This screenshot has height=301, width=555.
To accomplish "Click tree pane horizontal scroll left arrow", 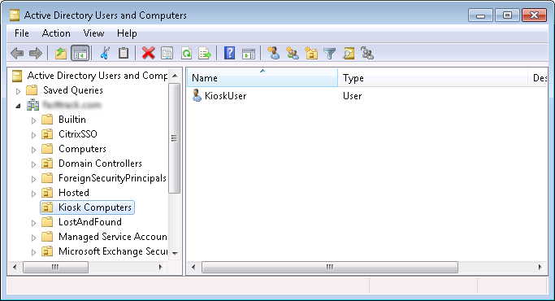I will click(x=15, y=267).
